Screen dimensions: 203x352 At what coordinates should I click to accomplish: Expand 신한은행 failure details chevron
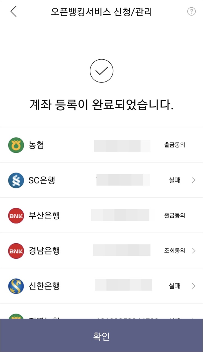[193, 286]
